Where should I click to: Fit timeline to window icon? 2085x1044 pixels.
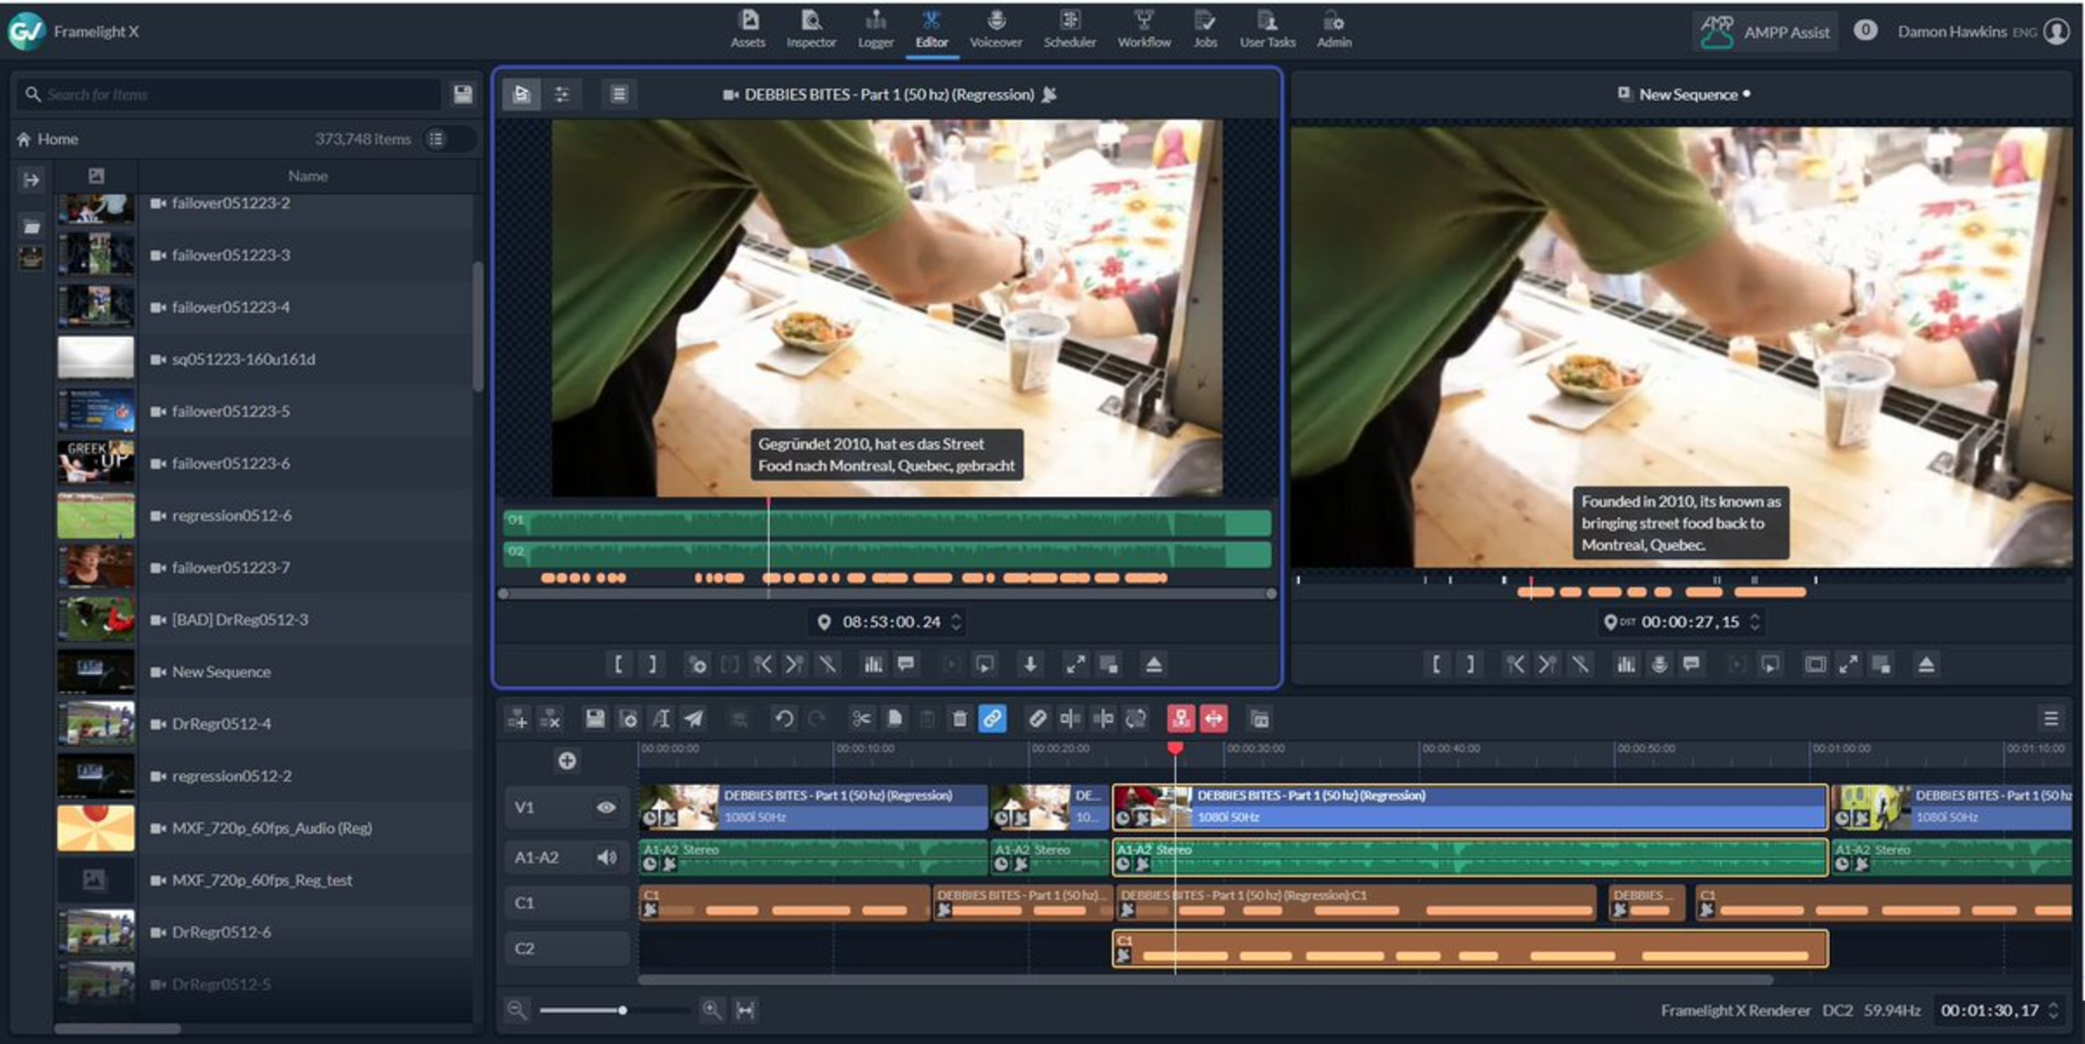tap(745, 1009)
